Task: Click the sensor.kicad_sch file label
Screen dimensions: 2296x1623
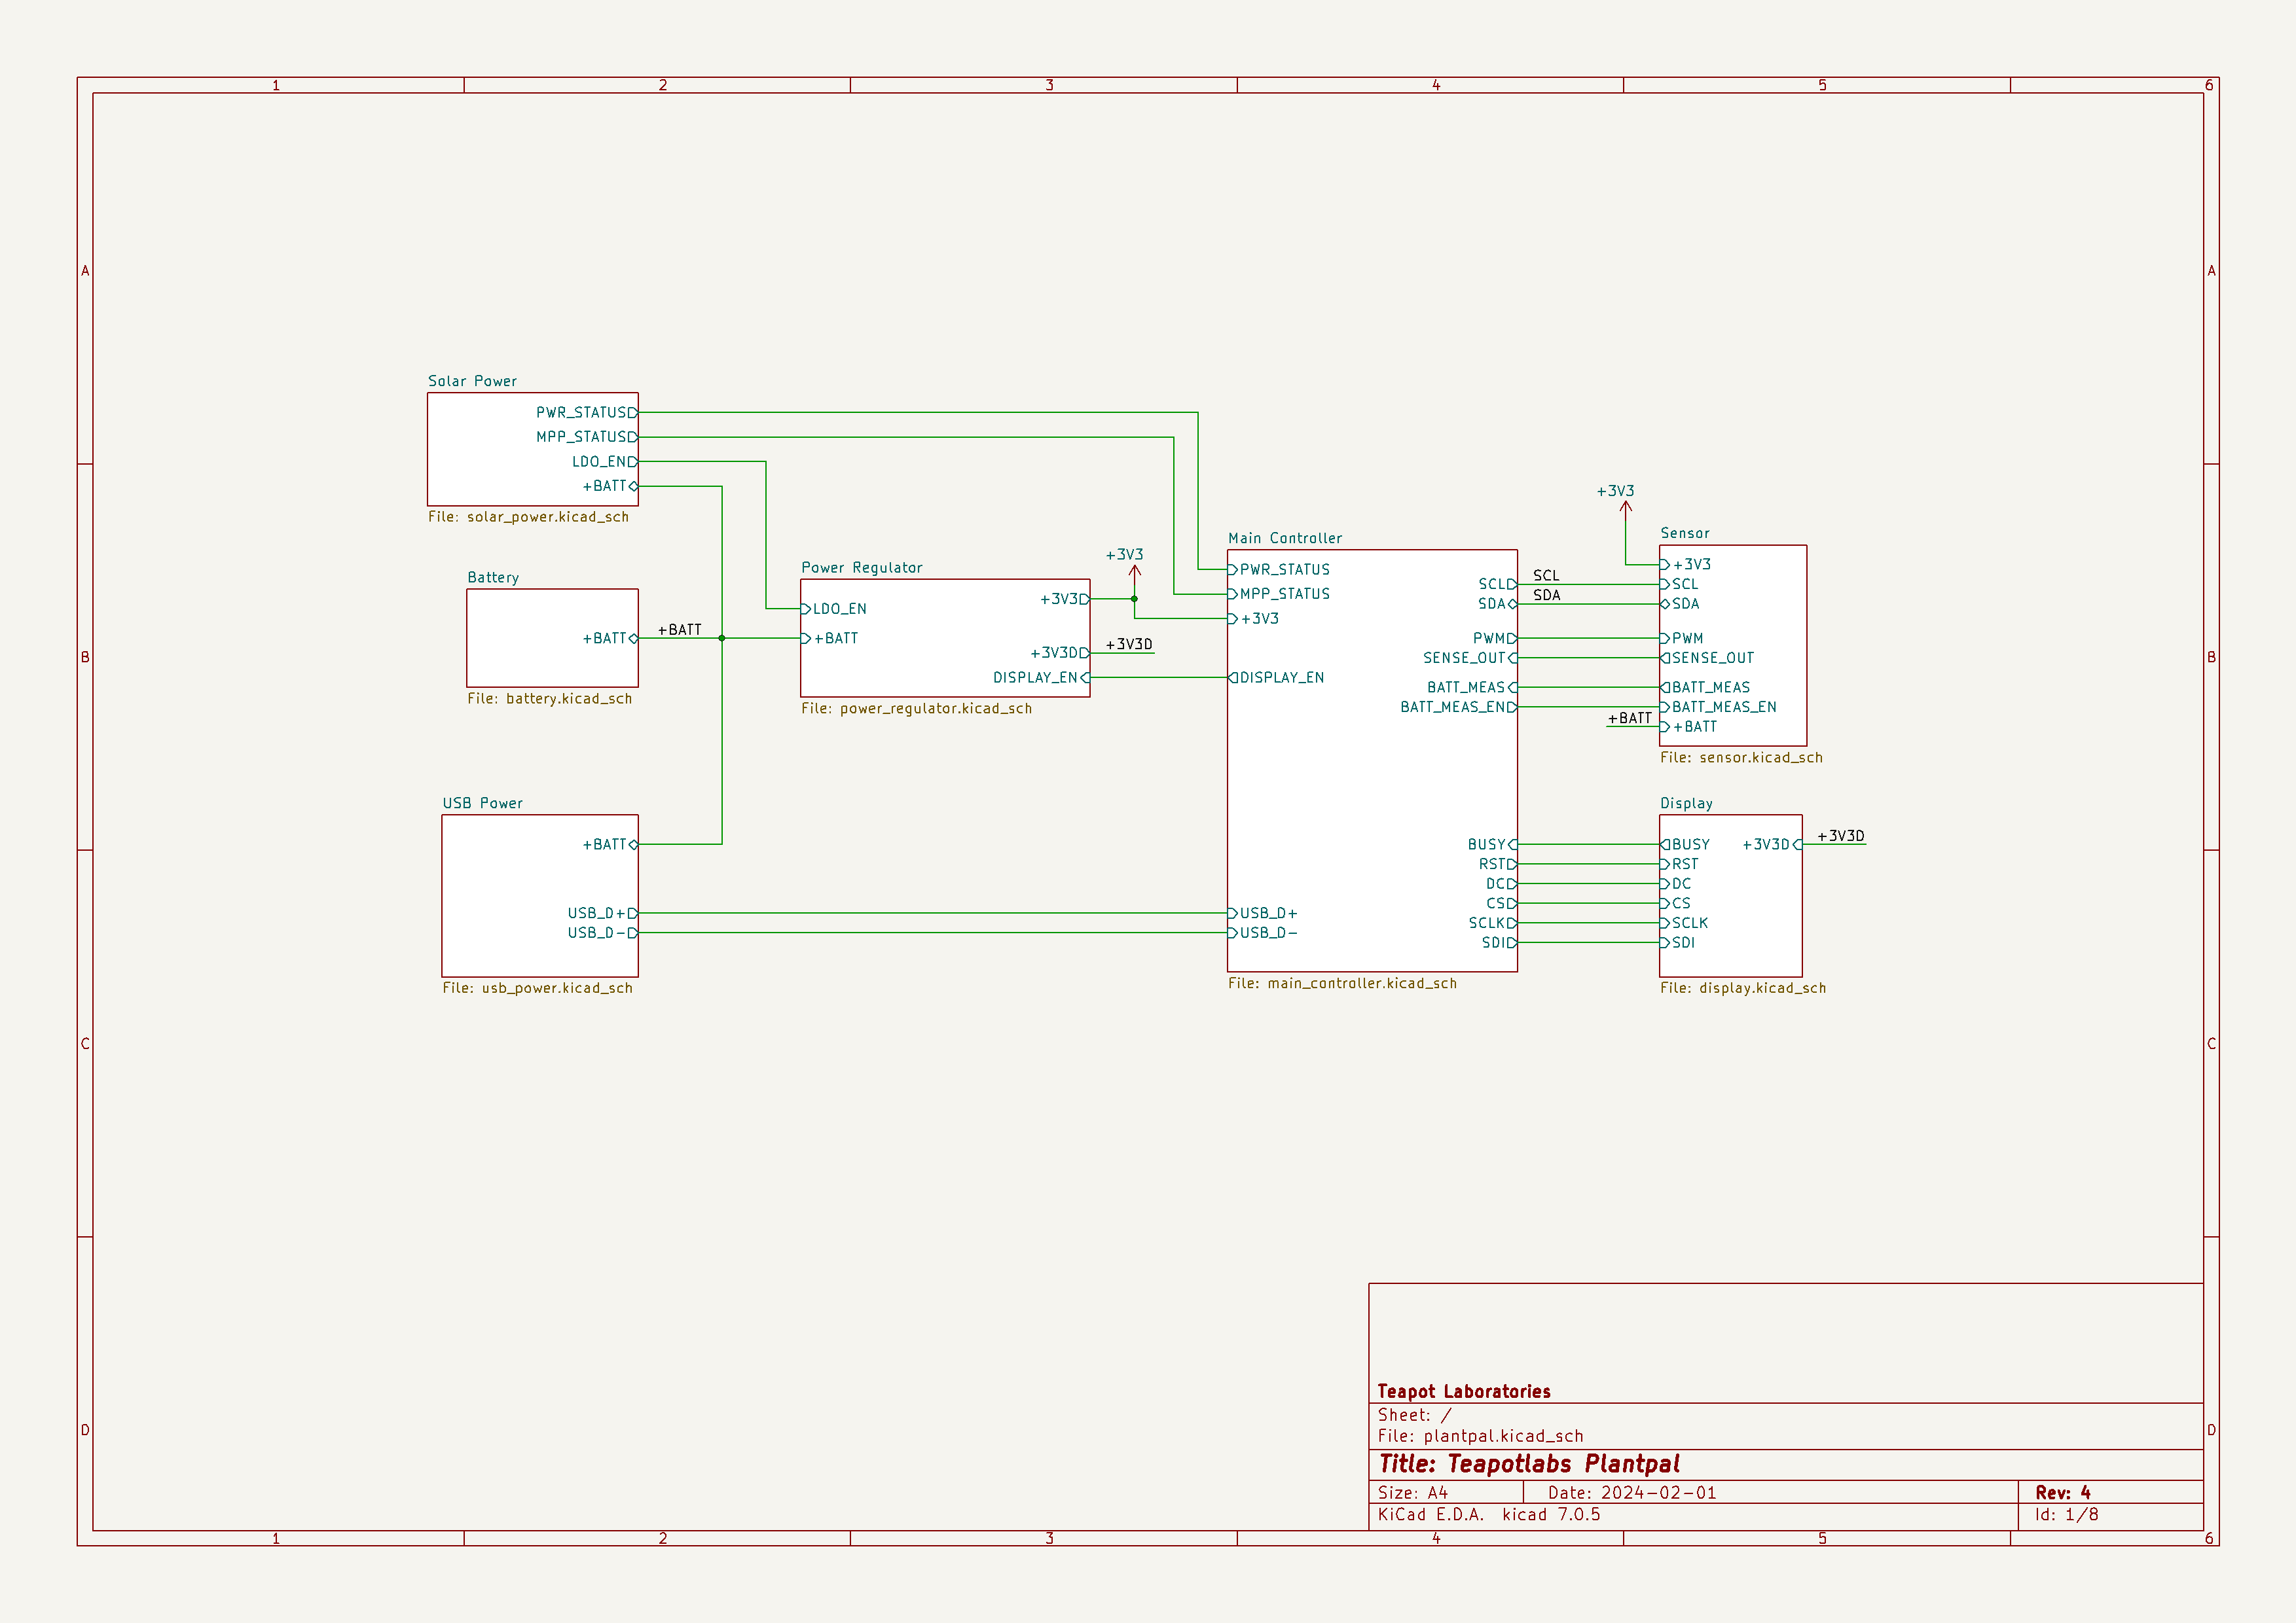Action: [1741, 758]
